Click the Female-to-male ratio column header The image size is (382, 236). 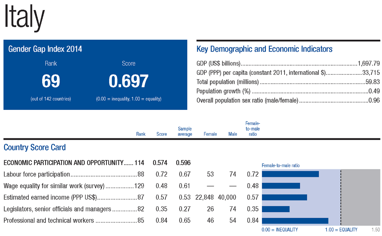click(252, 129)
